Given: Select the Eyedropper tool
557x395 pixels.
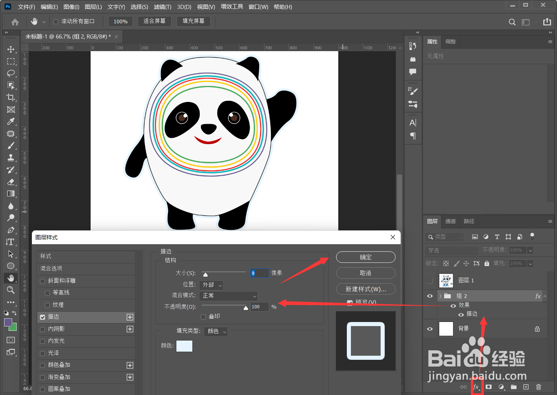Looking at the screenshot, I should (11, 122).
